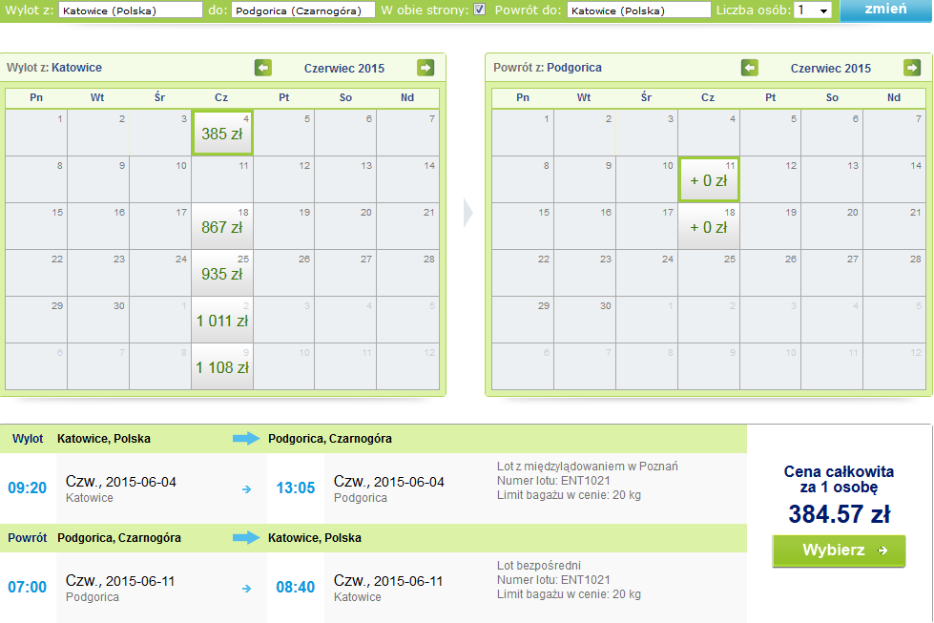Open the 'Liczba osób' passenger count dropdown
This screenshot has height=623, width=934.
tap(813, 10)
